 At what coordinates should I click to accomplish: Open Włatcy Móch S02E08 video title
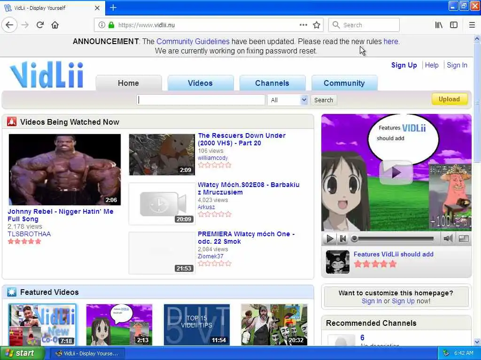[x=248, y=188]
